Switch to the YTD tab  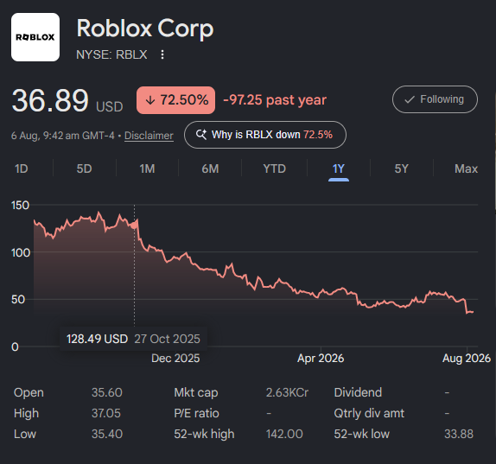pyautogui.click(x=274, y=168)
